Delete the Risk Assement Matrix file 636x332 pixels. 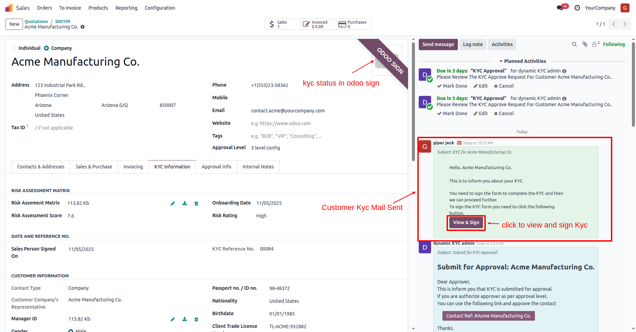(196, 203)
